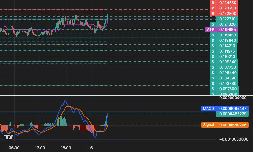Select the 0.121020 support price label
253x152 pixels.
224,24
